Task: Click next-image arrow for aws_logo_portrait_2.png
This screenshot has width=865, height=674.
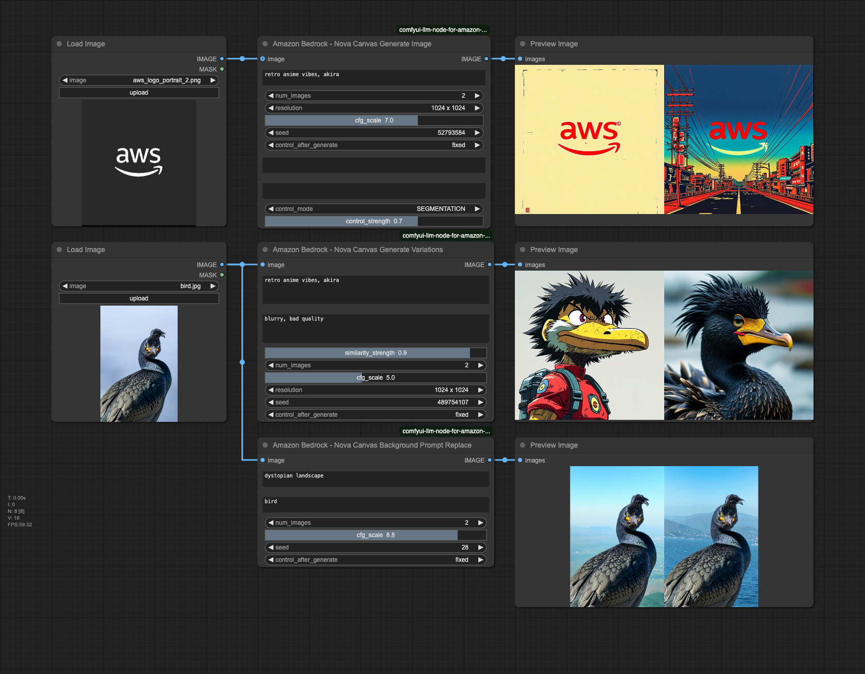Action: (213, 80)
